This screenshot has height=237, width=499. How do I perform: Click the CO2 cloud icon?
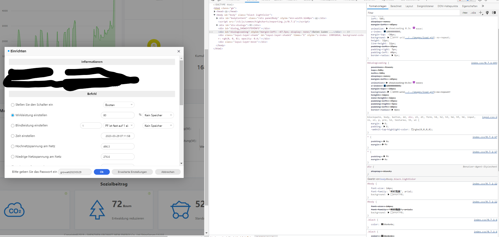point(14,210)
